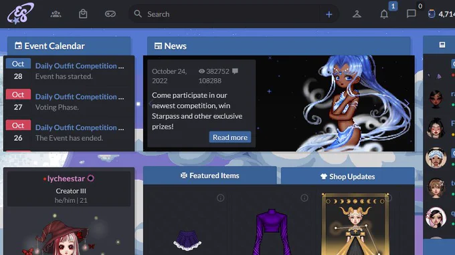
Task: Click "Event has started." status text
Action: click(64, 76)
